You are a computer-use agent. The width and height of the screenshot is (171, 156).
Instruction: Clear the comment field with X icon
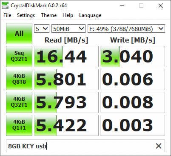(x=159, y=146)
